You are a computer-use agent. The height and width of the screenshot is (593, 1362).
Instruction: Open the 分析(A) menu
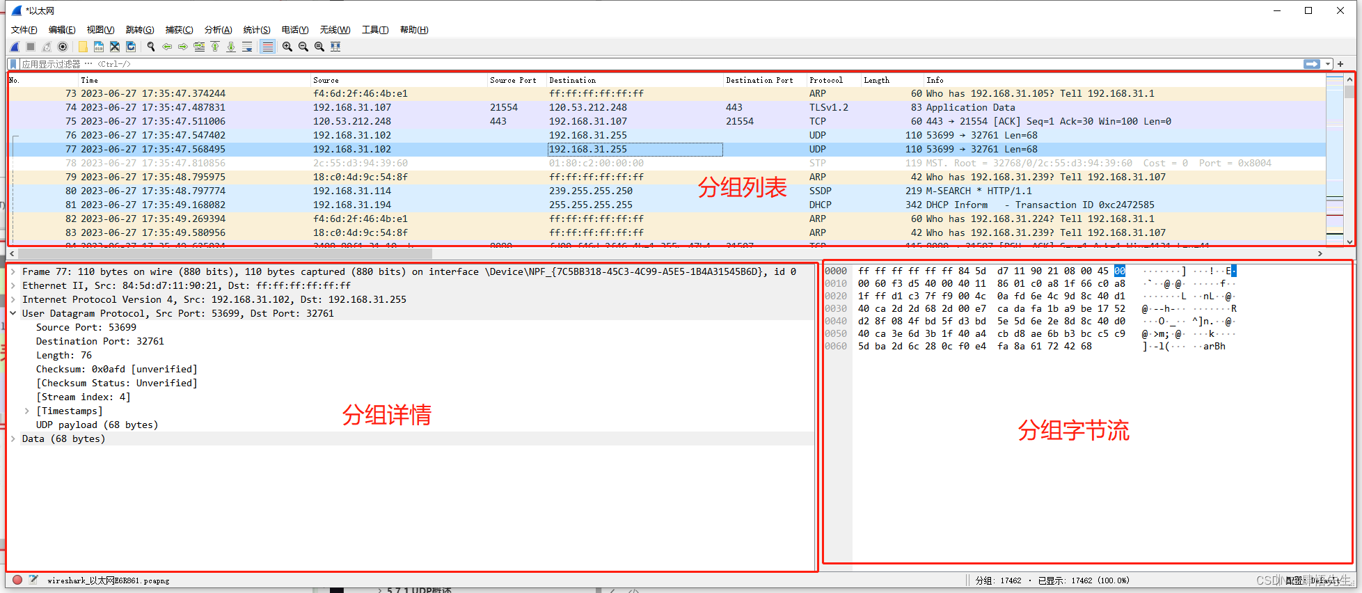point(218,30)
